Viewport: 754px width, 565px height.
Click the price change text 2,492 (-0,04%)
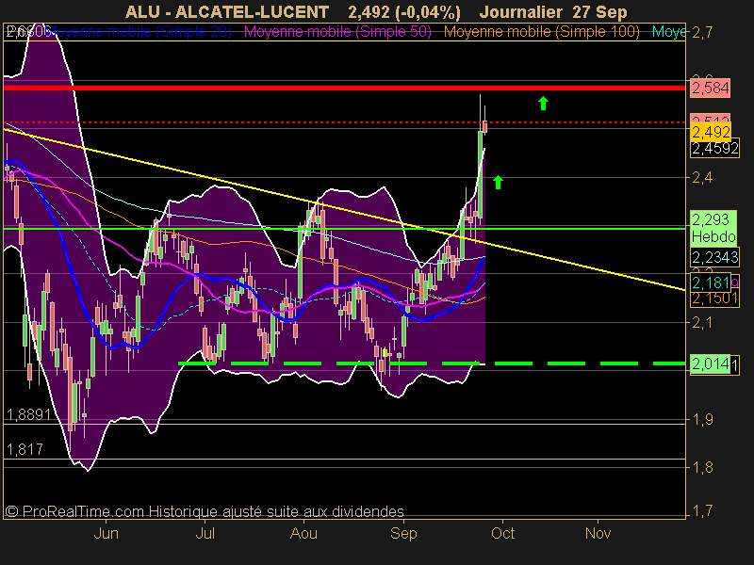coord(404,12)
